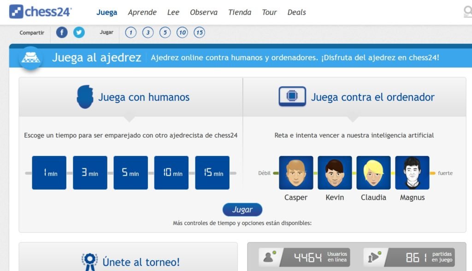Start a 3-minute game from circle icon
This screenshot has width=472, height=271.
point(148,33)
